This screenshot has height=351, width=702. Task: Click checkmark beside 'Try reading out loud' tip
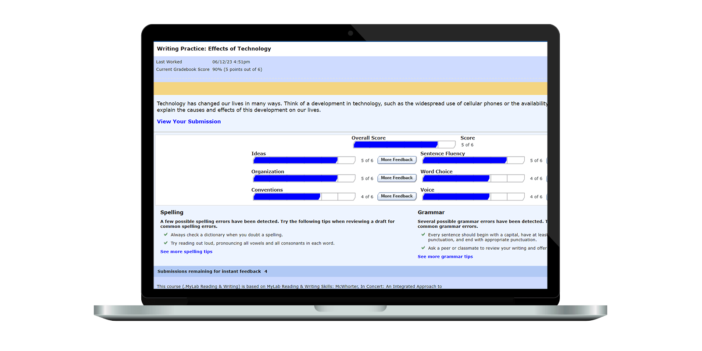pos(166,243)
